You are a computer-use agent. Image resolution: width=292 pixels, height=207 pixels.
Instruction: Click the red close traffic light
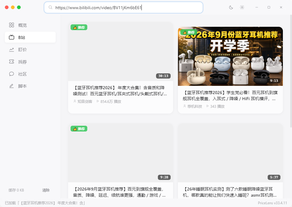(x=7, y=7)
